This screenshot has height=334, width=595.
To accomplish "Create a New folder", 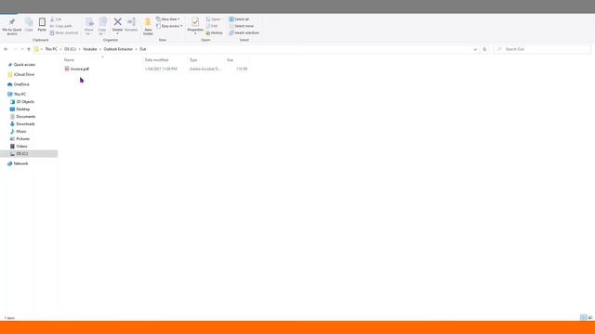I will click(x=148, y=27).
